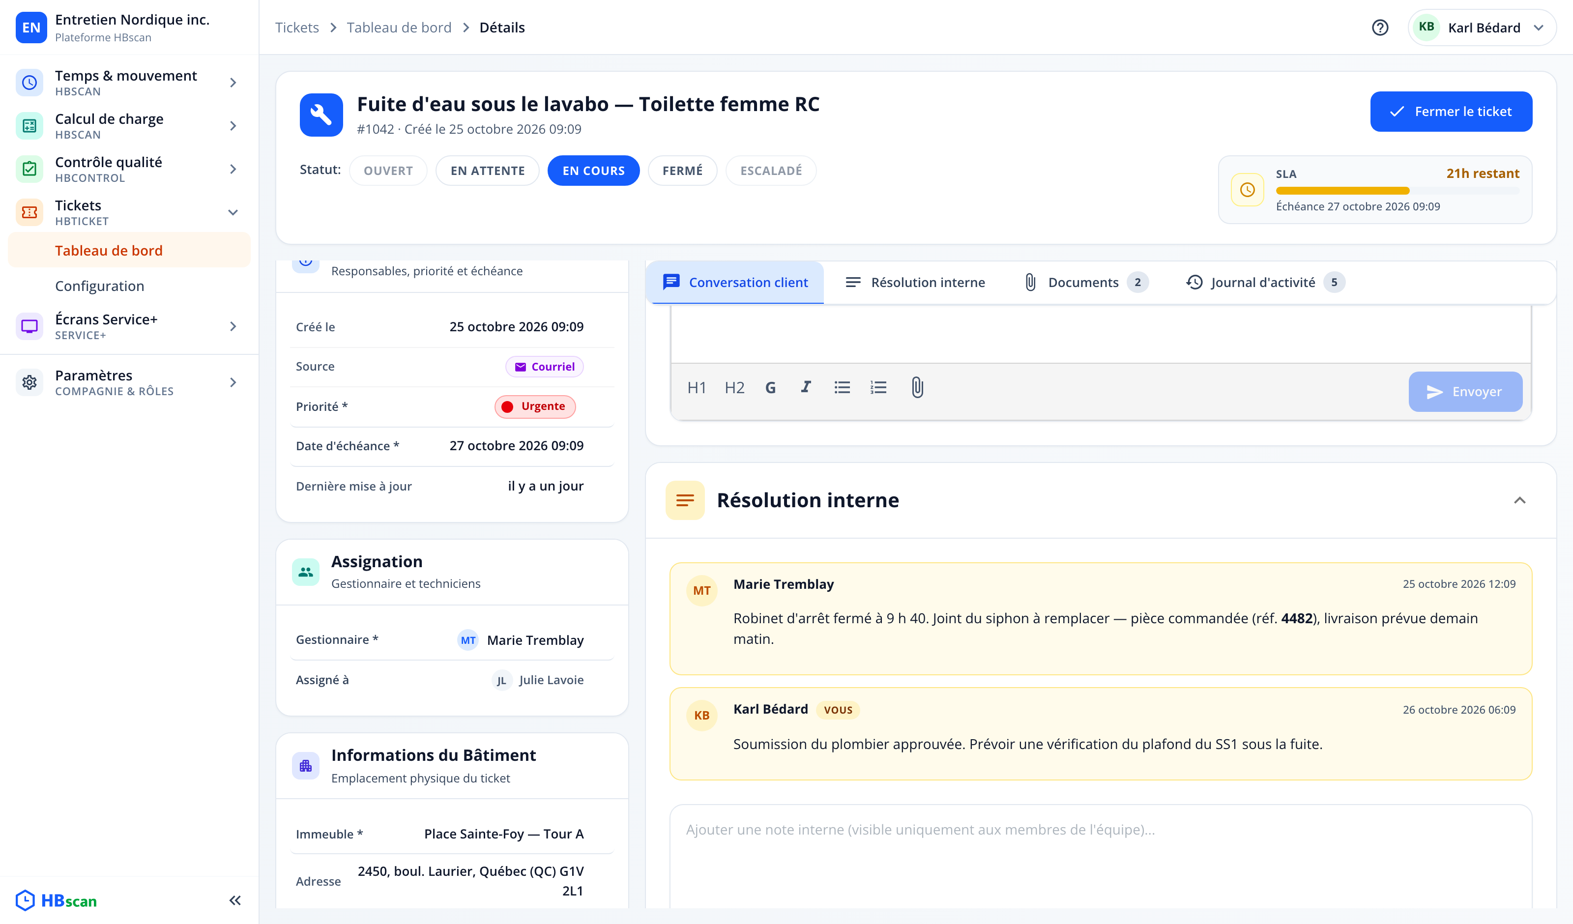Toggle italic formatting in message editor
Image resolution: width=1573 pixels, height=924 pixels.
pyautogui.click(x=806, y=388)
